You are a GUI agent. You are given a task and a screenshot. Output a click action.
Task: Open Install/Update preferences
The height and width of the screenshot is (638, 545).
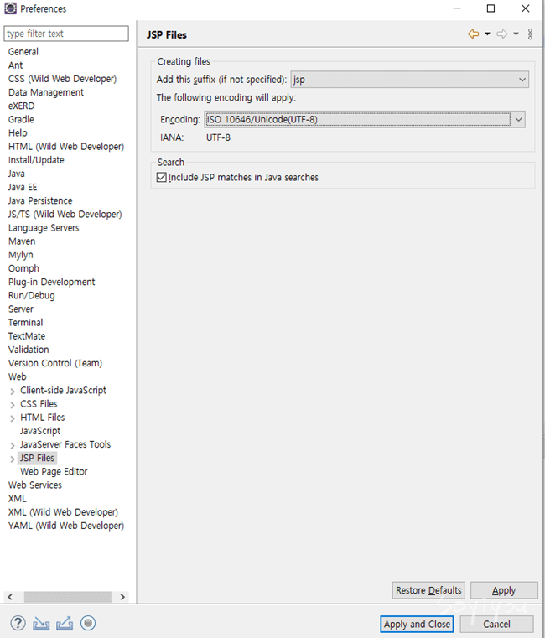36,160
